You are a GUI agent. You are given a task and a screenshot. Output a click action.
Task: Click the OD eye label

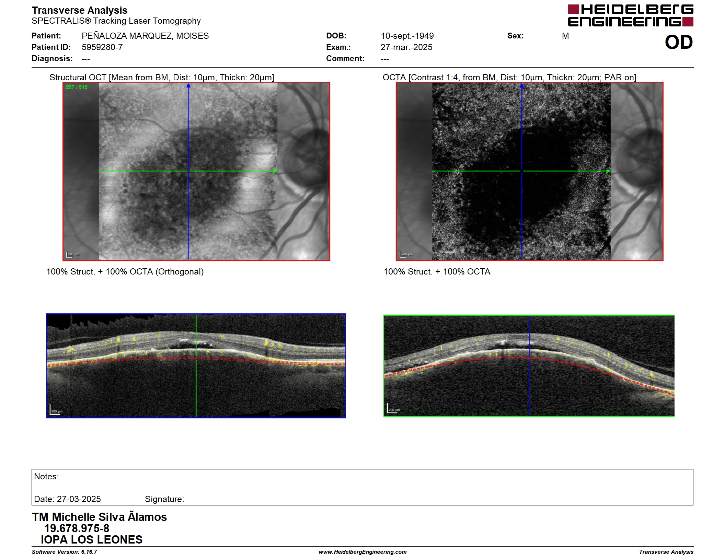pos(679,43)
